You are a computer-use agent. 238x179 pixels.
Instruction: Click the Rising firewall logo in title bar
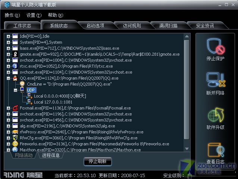pyautogui.click(x=7, y=5)
